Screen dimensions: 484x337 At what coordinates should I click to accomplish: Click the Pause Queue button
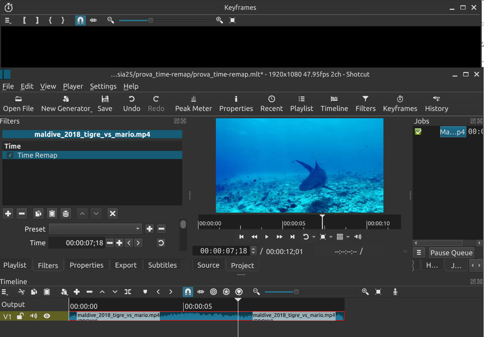click(x=451, y=253)
